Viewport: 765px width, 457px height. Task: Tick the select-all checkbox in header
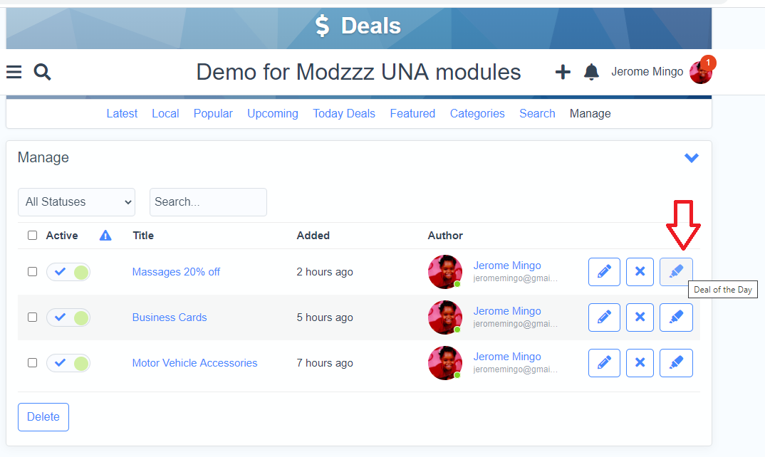tap(32, 236)
